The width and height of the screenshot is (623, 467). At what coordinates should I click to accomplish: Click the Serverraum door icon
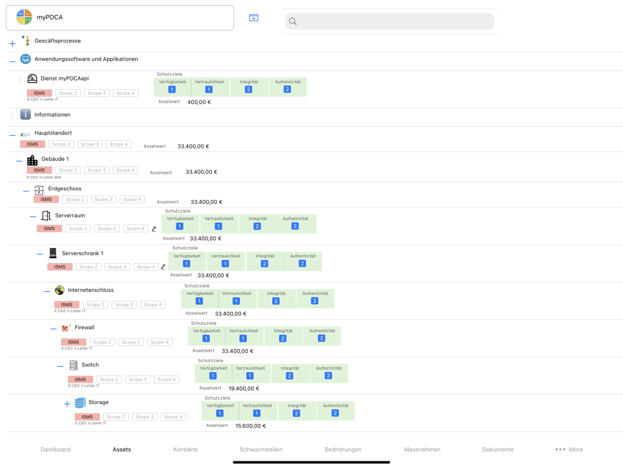click(x=46, y=216)
